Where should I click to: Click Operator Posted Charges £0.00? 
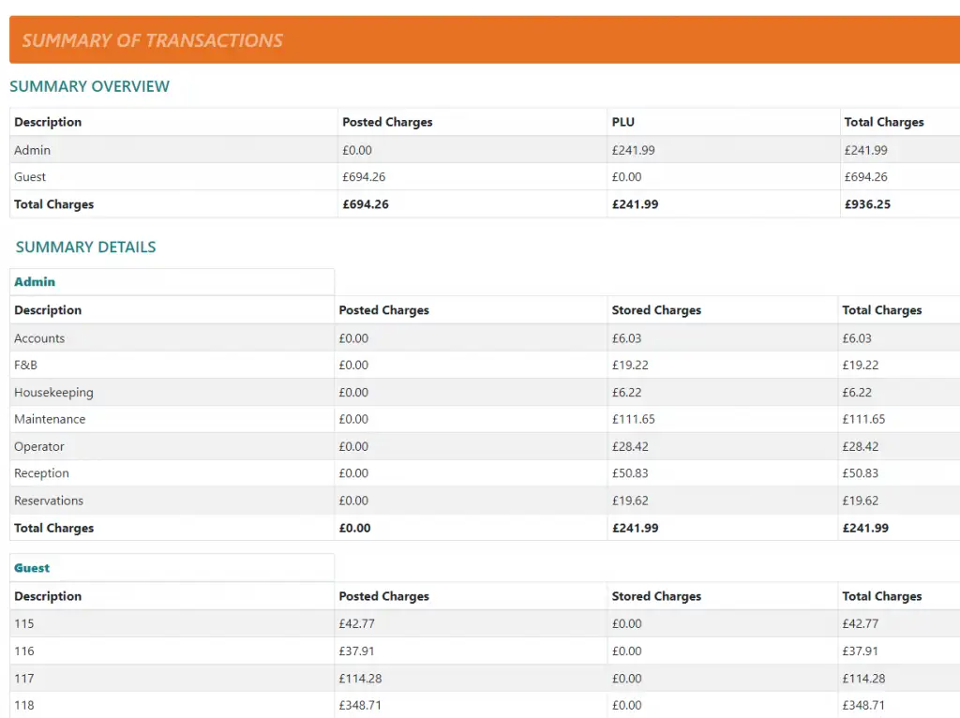coord(353,447)
